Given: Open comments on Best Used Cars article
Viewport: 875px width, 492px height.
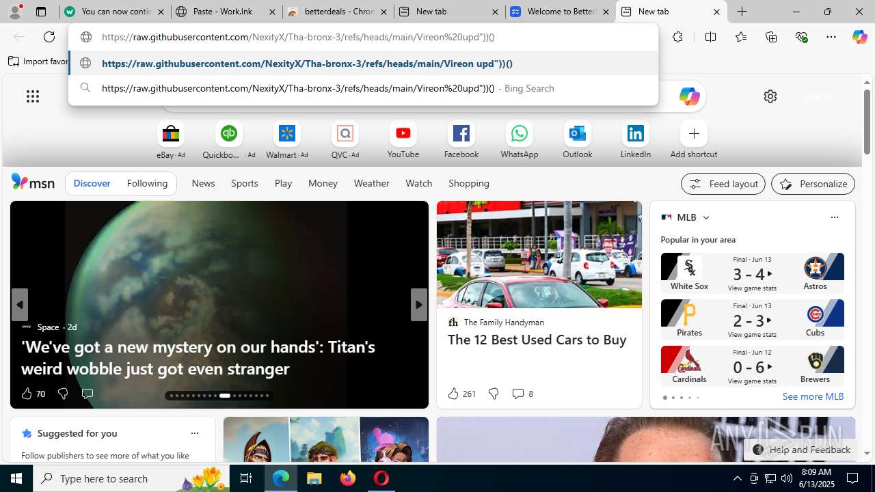Looking at the screenshot, I should (522, 394).
